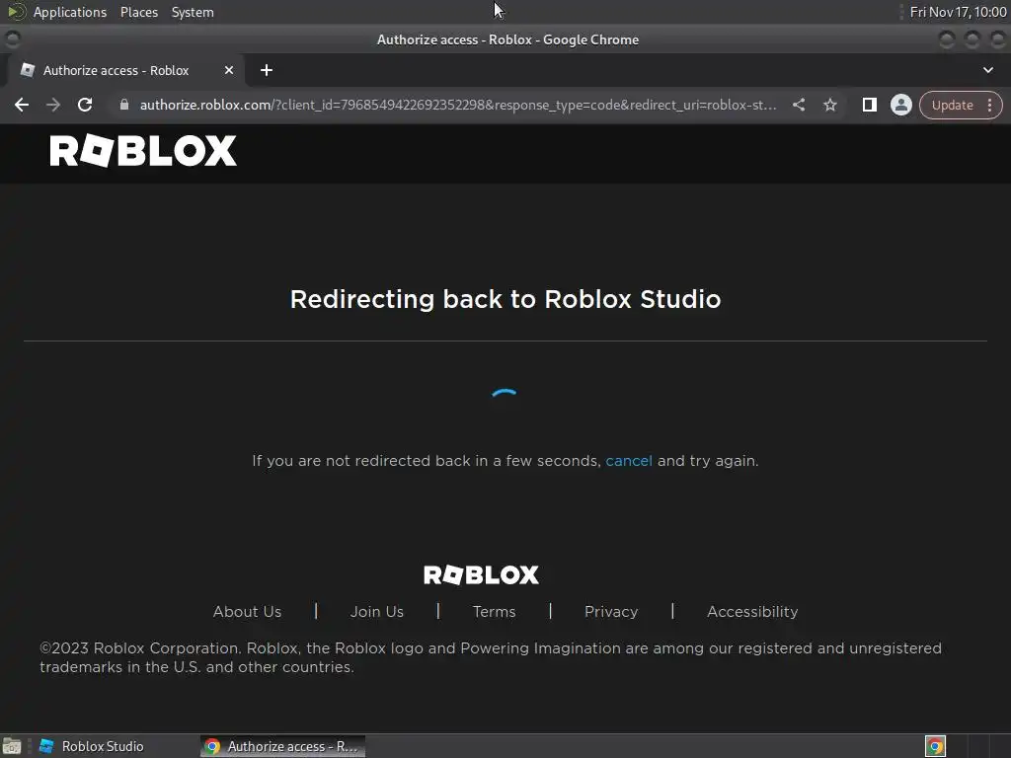
Task: Reload the Roblox authorize page
Action: [85, 105]
